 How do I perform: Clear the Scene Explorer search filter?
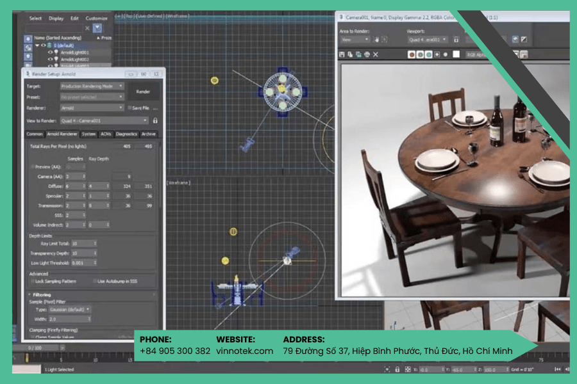(87, 28)
